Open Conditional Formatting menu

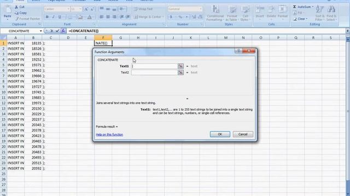[x=215, y=13]
